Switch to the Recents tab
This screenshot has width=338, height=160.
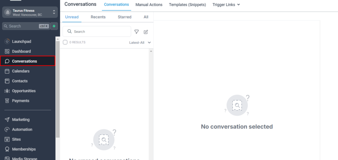(98, 17)
